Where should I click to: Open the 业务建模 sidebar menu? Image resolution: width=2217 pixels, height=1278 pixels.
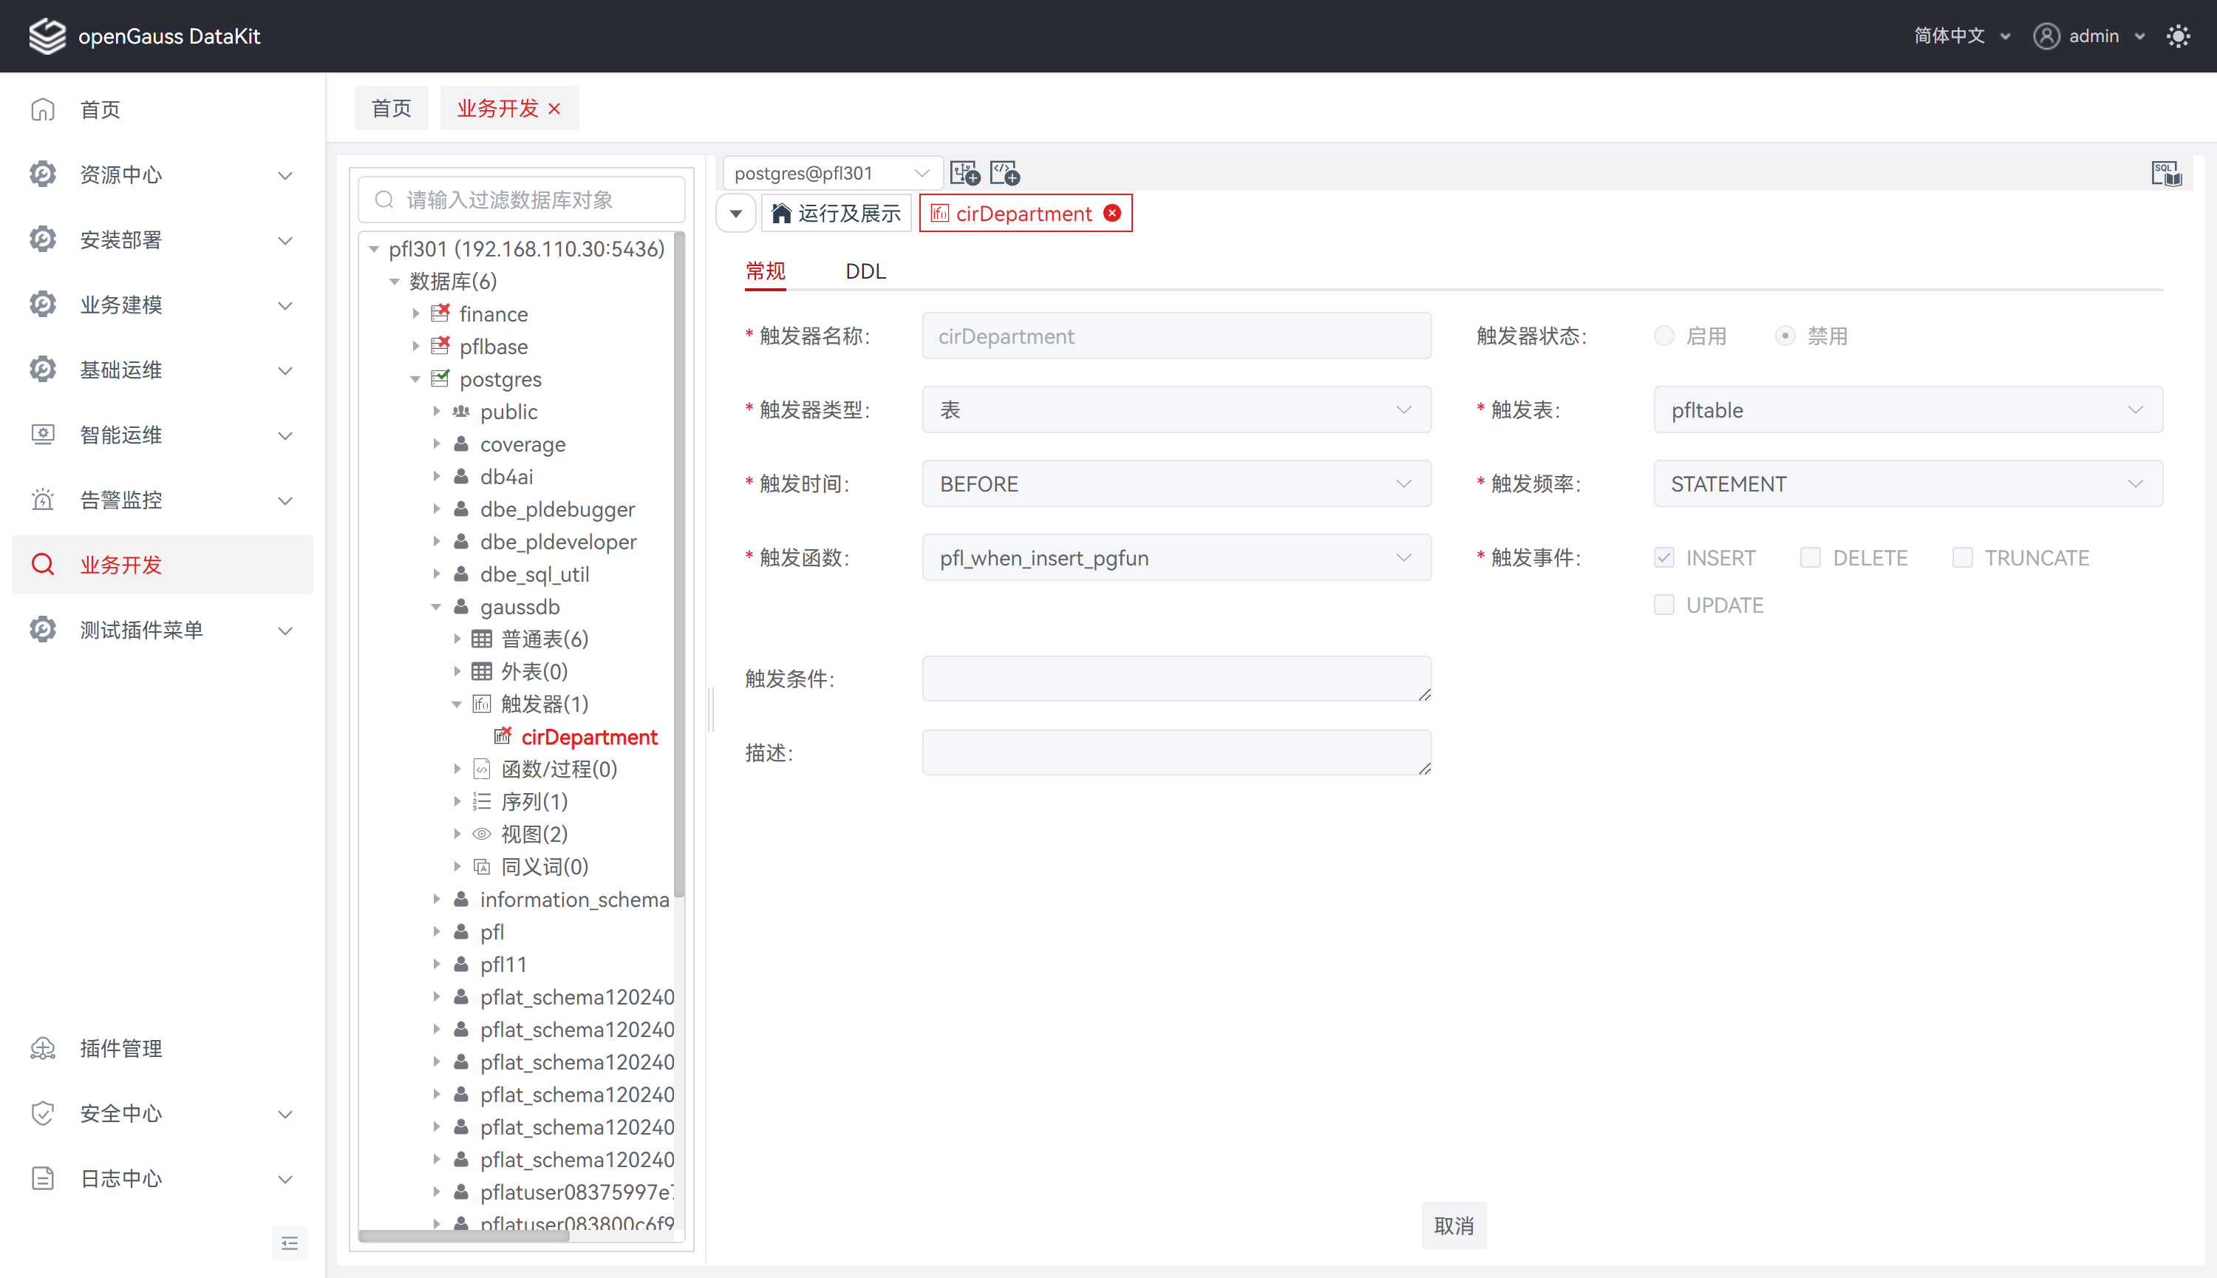pos(163,305)
